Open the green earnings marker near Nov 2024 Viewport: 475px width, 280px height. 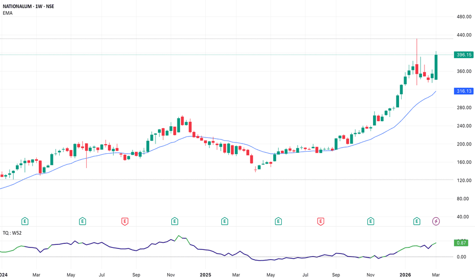pos(174,221)
